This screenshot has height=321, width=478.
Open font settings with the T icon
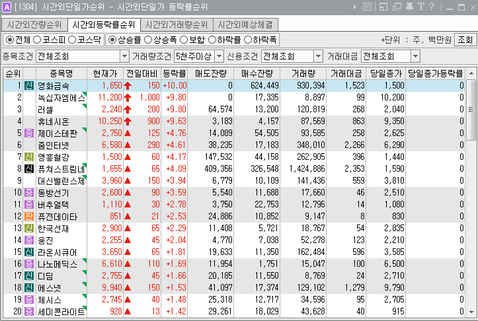pyautogui.click(x=421, y=7)
